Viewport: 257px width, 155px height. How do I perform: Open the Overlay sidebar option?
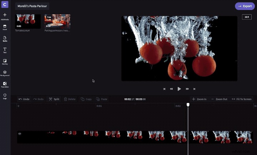click(5, 62)
